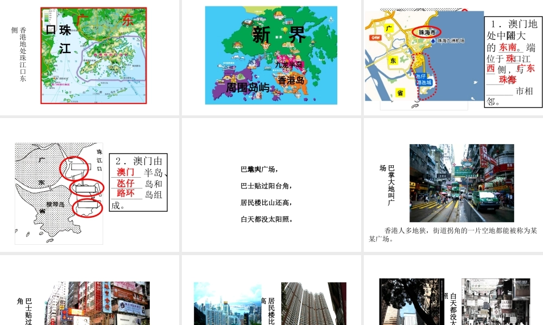Click the circled 珠海市 label
Image resolution: width=543 pixels, height=325 pixels.
pyautogui.click(x=427, y=32)
